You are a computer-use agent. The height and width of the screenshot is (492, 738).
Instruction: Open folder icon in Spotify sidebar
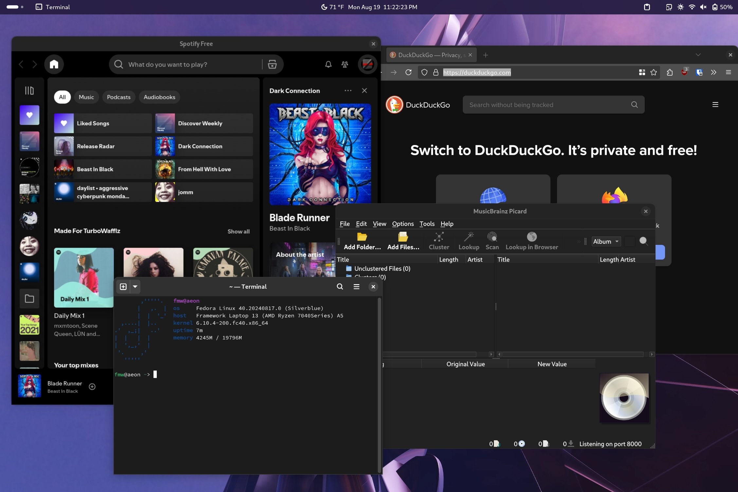point(29,299)
